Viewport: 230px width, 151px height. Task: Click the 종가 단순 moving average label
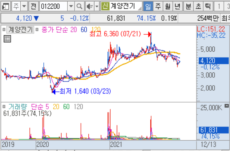55,30
